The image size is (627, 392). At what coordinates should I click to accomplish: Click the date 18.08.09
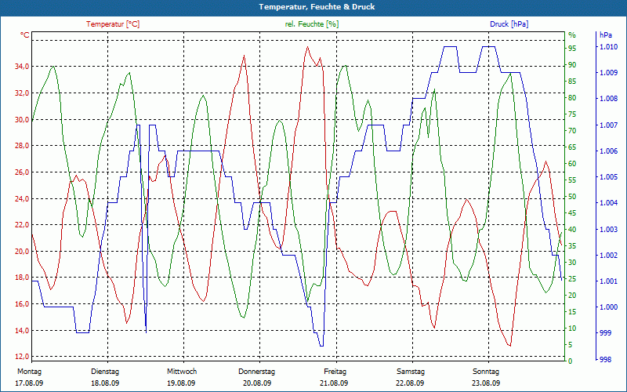(105, 383)
